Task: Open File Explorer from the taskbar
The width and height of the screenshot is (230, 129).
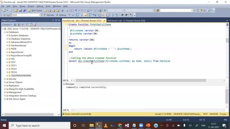Action: (x=92, y=125)
